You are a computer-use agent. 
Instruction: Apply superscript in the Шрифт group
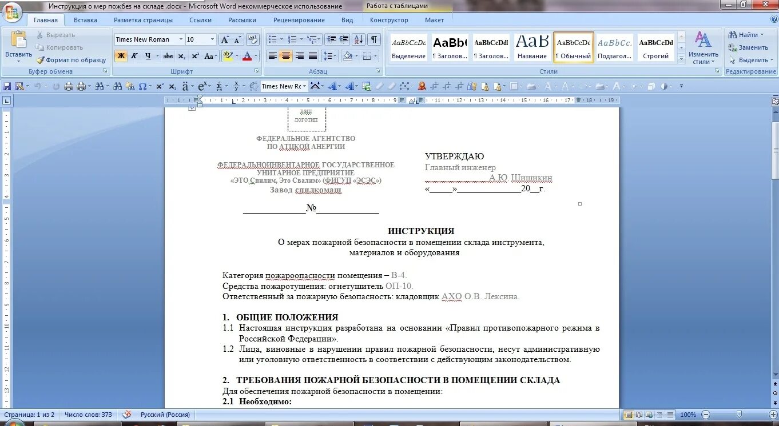point(195,56)
